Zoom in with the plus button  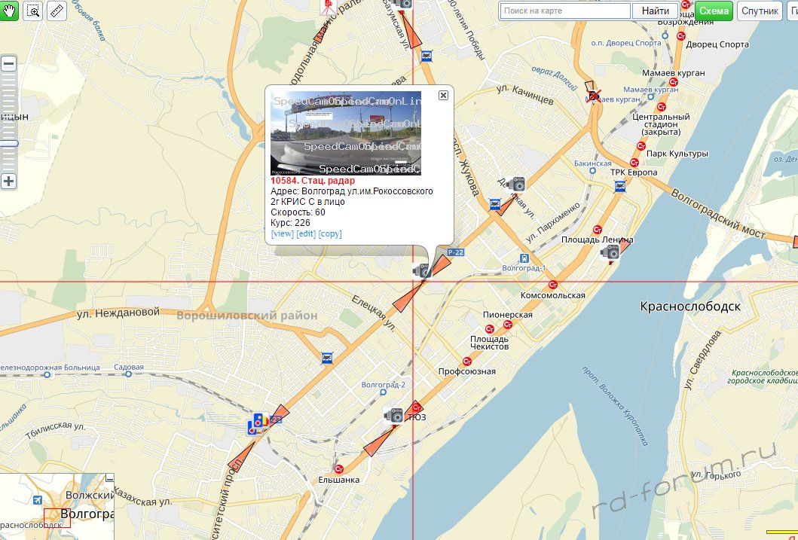(x=8, y=181)
